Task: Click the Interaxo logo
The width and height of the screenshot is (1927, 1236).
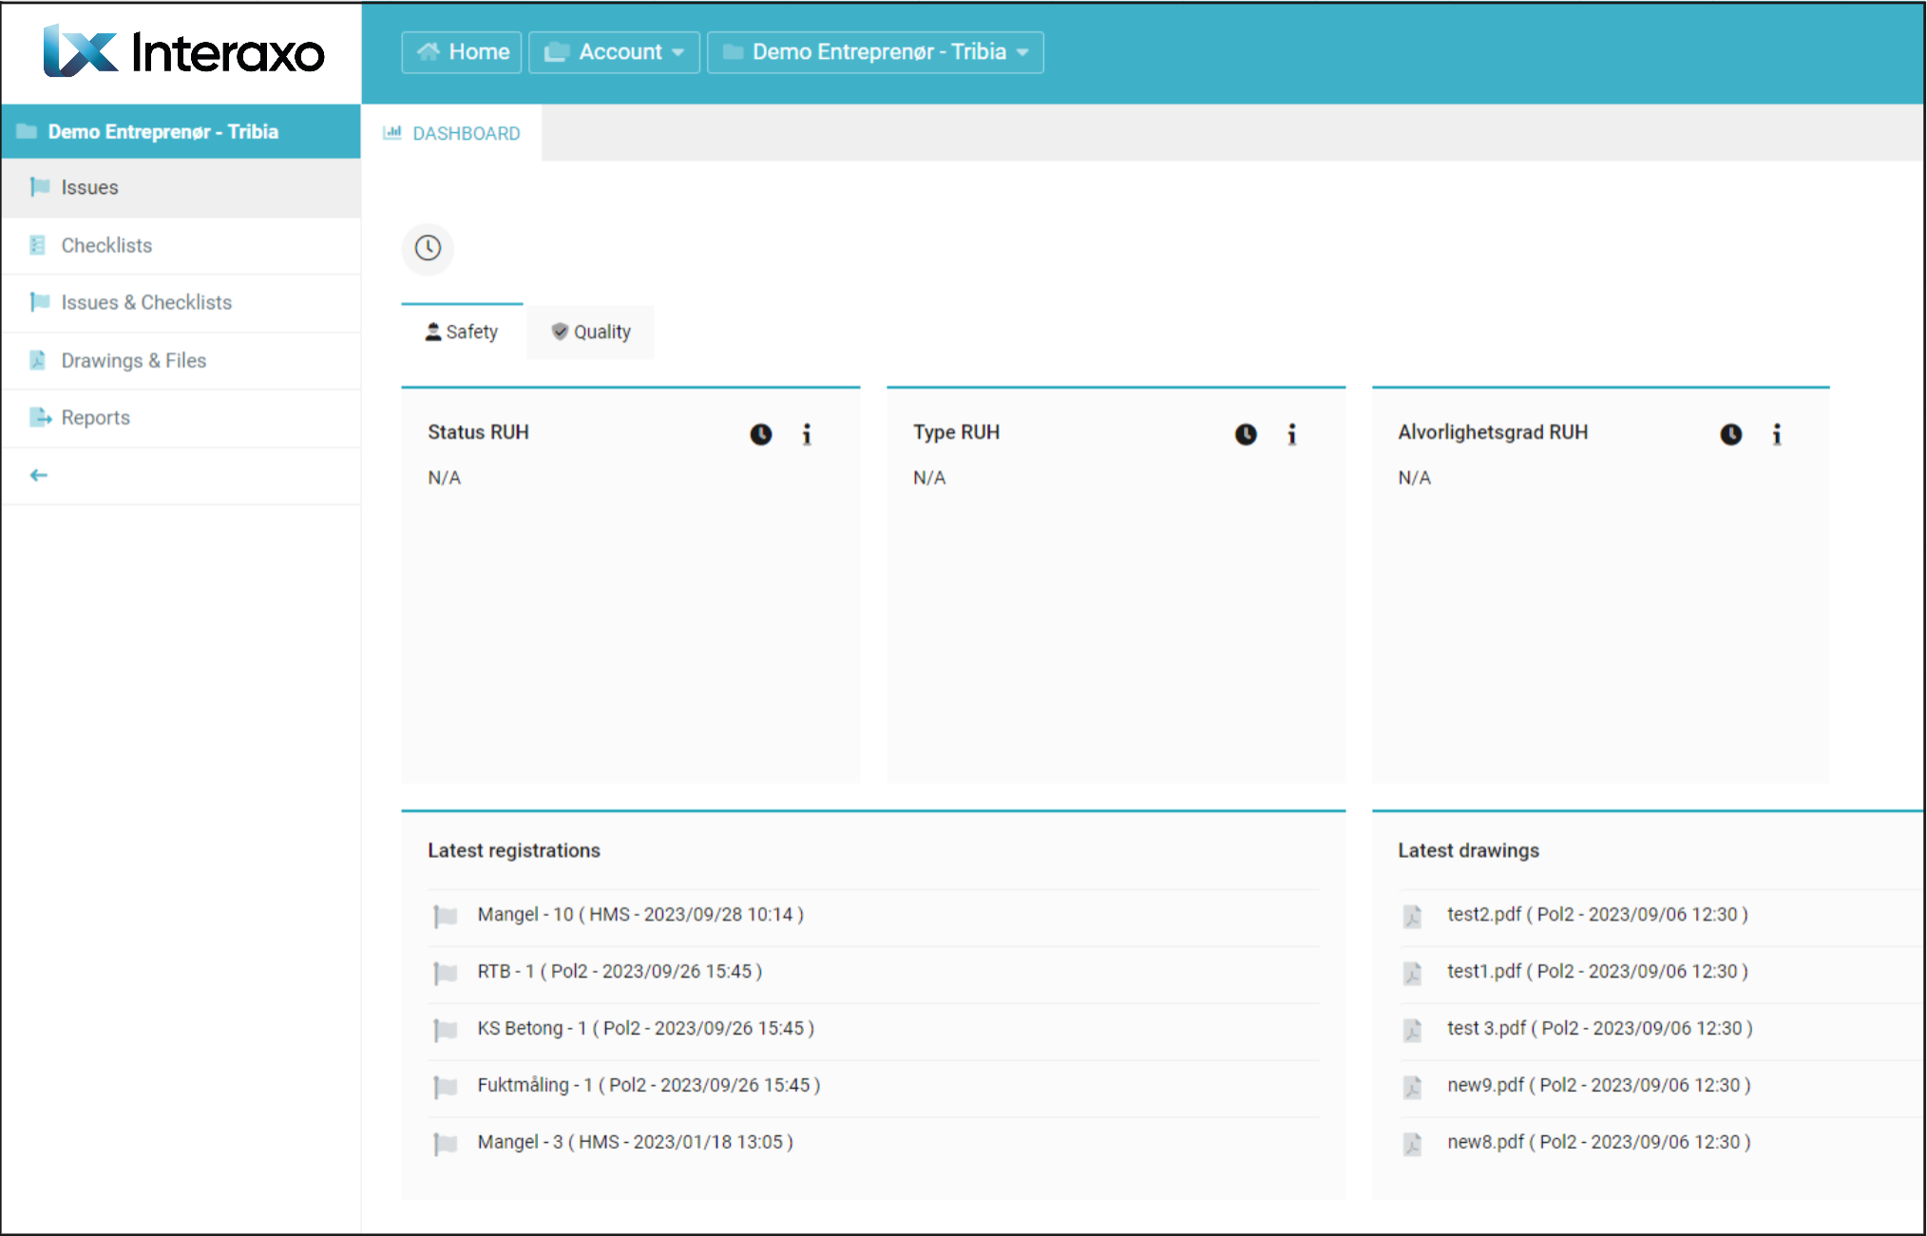Action: [x=183, y=51]
